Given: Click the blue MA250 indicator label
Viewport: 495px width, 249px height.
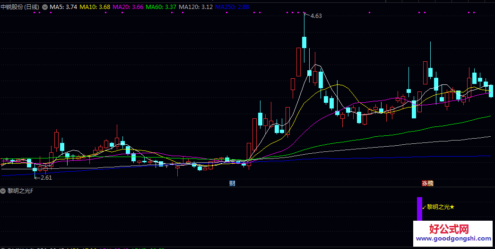Looking at the screenshot, I should point(231,7).
